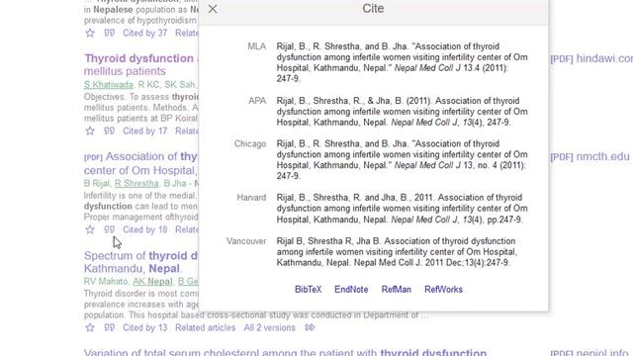633x356 pixels.
Task: Expand more options arrows after All 2 versions
Action: (x=310, y=327)
